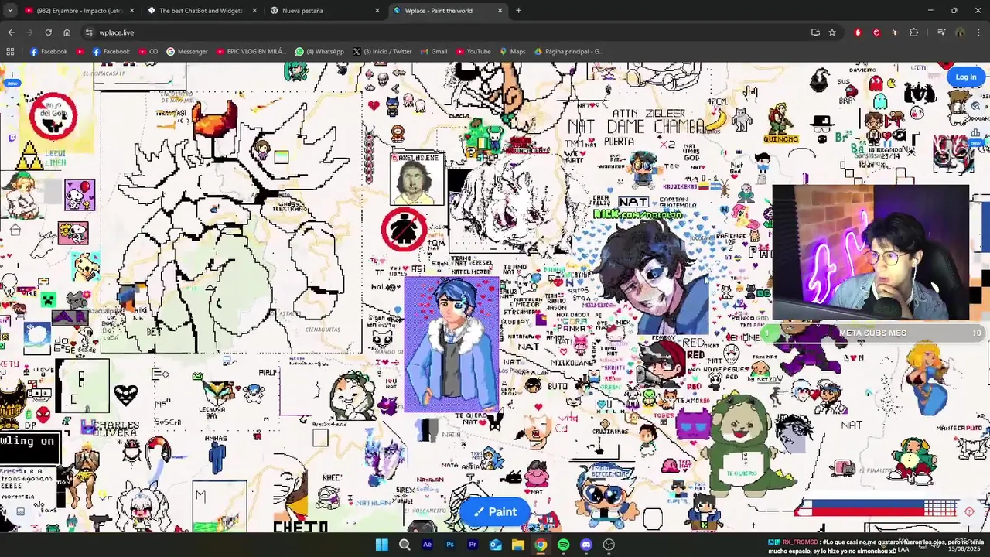
Task: Click the CHARLES OLIVERA text on canvas
Action: 117,429
